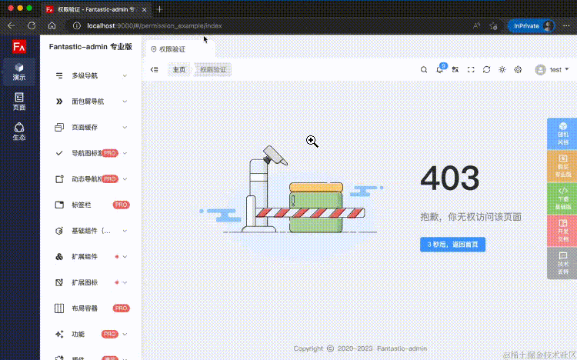This screenshot has height=360, width=577.
Task: Click the 动态导航 icon
Action: click(x=59, y=179)
